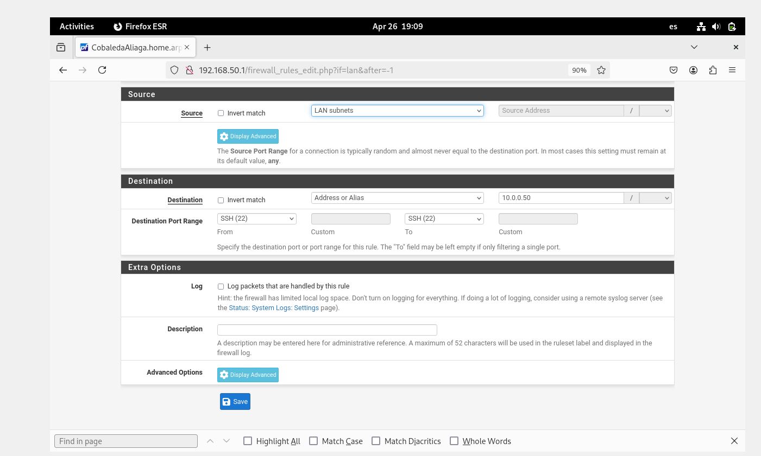Bookmark this page with the star icon

pos(601,70)
